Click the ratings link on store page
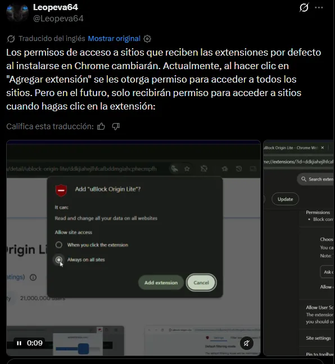 click(x=16, y=277)
